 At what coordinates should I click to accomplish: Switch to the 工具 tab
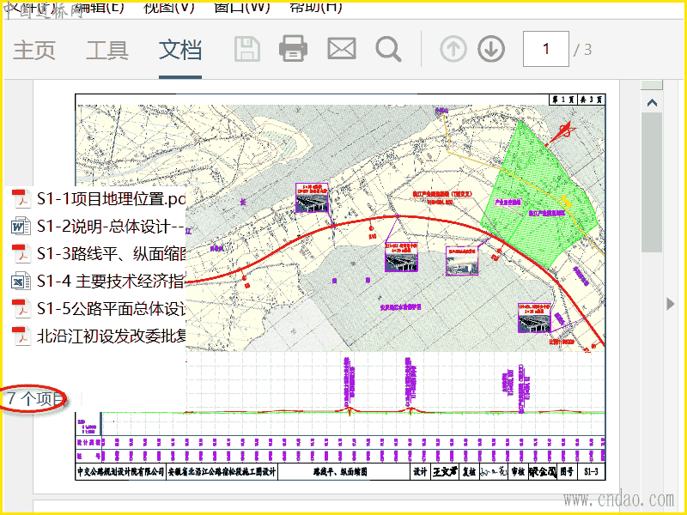point(107,50)
